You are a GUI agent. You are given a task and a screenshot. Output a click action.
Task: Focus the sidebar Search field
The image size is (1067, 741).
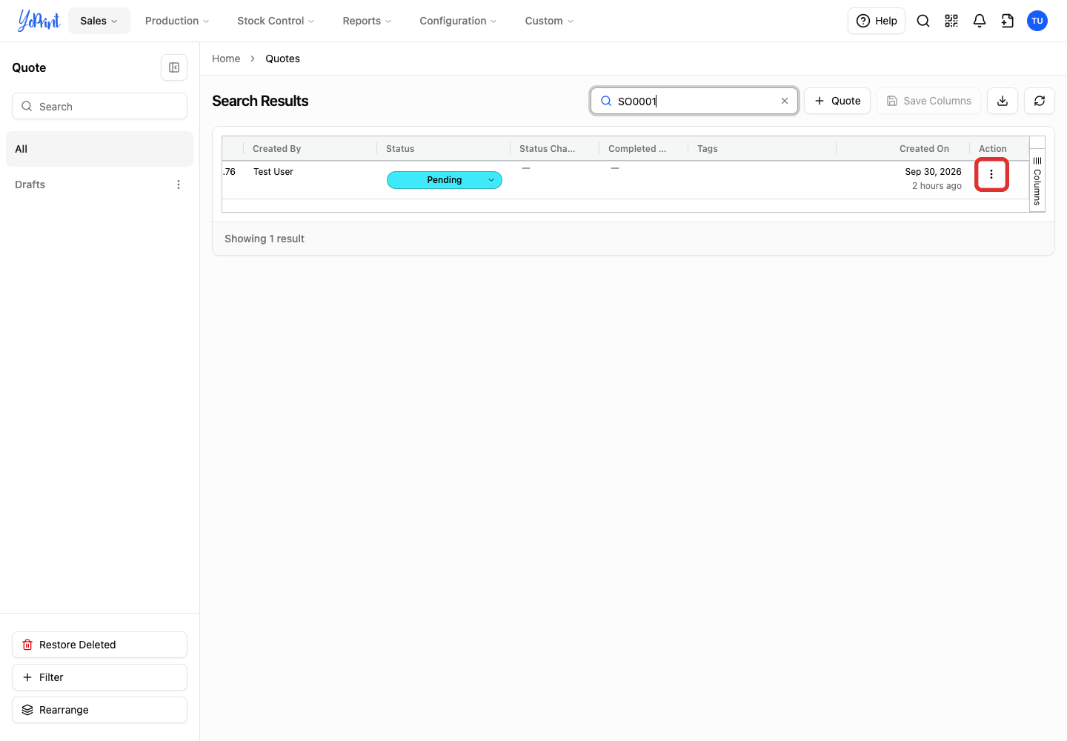click(99, 106)
